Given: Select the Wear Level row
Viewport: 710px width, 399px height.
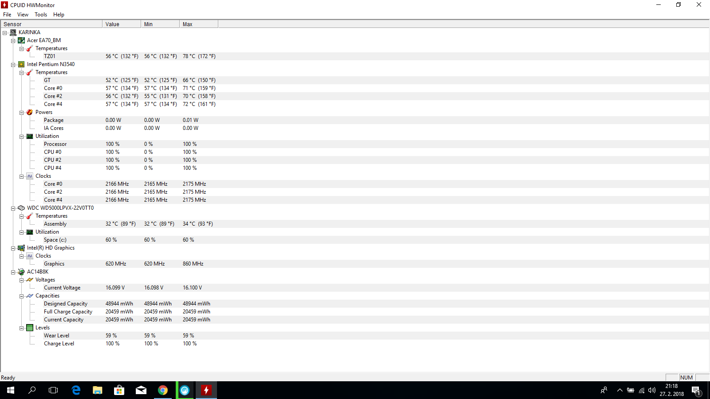Looking at the screenshot, I should 56,336.
